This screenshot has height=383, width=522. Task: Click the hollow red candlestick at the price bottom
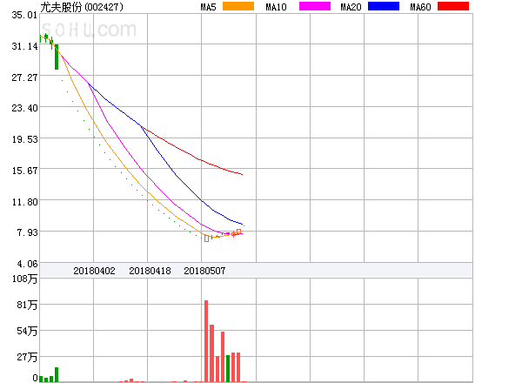click(x=207, y=239)
